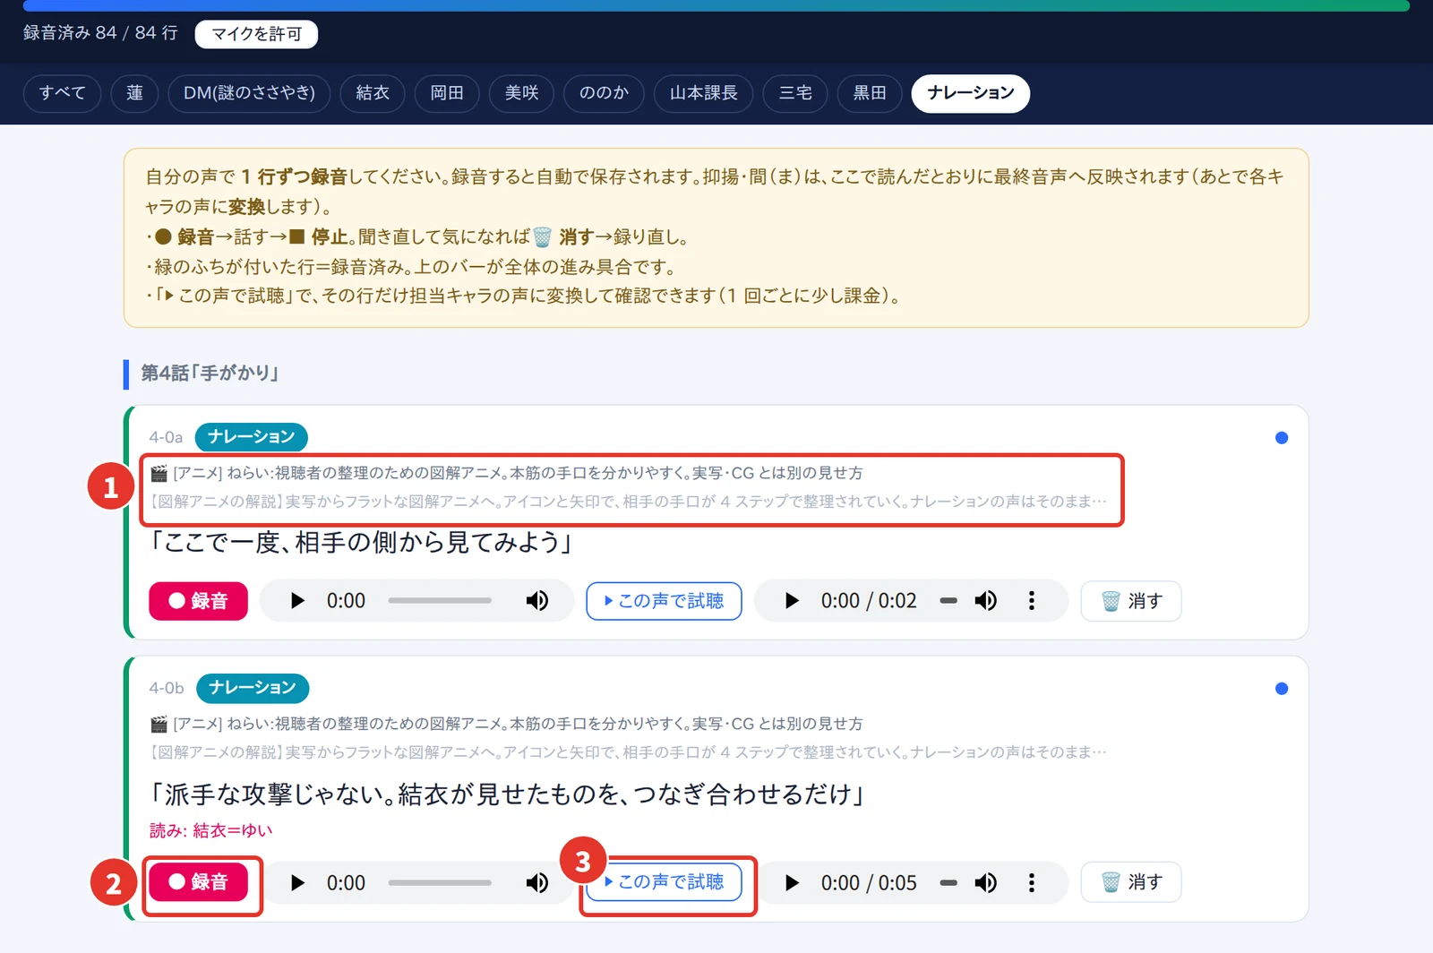The image size is (1433, 953).
Task: Mute the first audio player in row 4-0b
Action: [x=537, y=883]
